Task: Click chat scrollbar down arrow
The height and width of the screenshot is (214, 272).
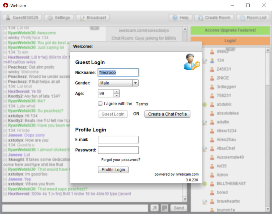Action: tap(185, 199)
